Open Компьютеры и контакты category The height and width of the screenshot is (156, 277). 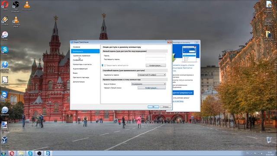[85, 65]
